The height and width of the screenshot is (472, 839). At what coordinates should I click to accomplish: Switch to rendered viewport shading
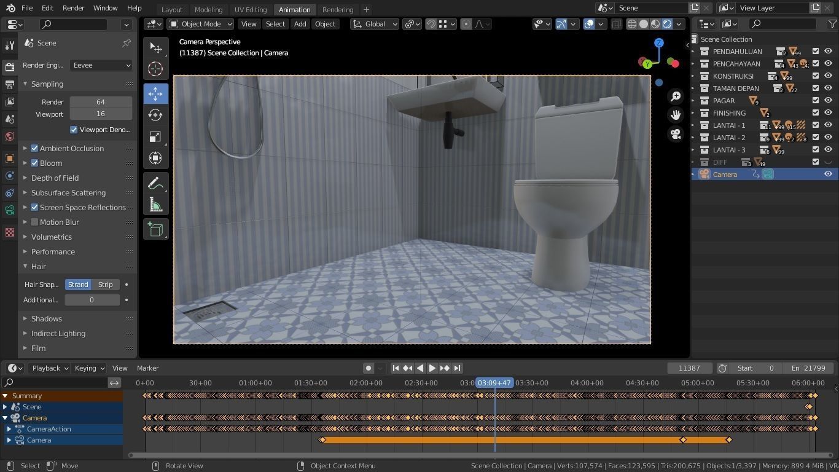tap(667, 24)
